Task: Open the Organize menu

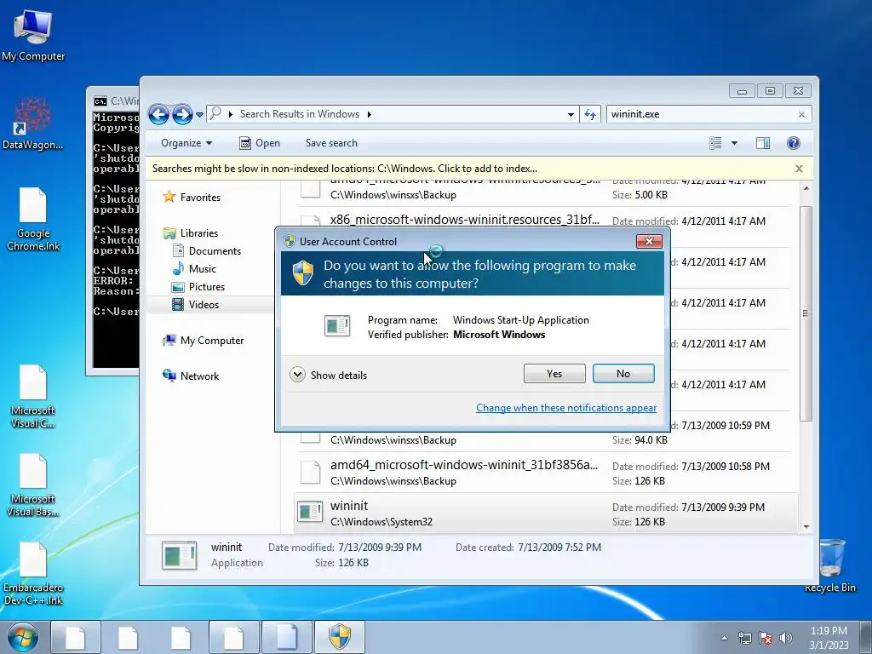Action: tap(186, 143)
